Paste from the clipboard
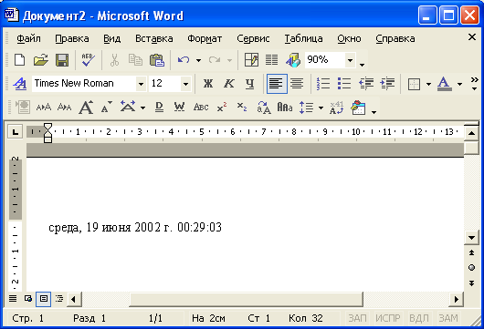484x329 pixels. click(x=157, y=60)
